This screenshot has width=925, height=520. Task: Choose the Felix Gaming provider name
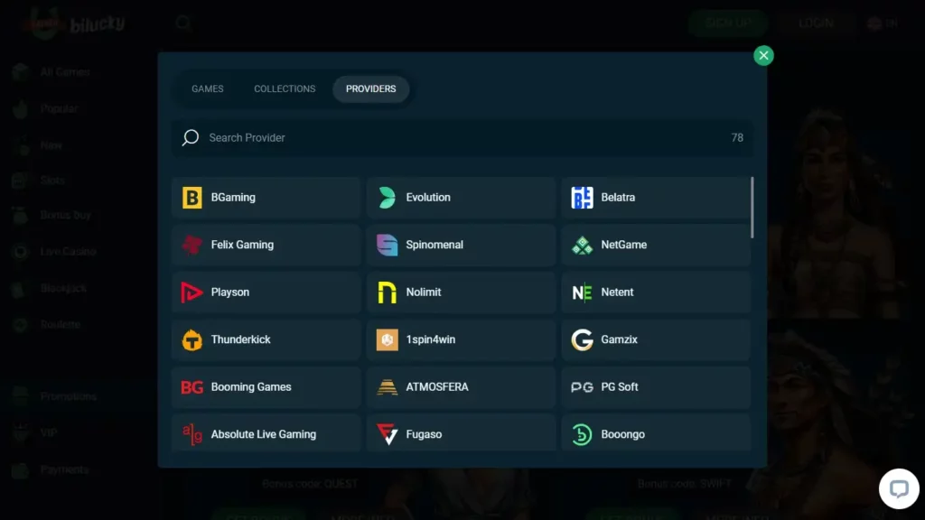pyautogui.click(x=242, y=245)
